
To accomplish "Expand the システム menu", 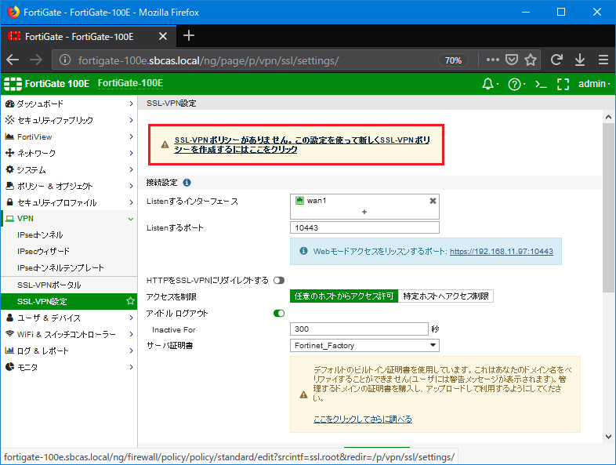I will point(69,170).
